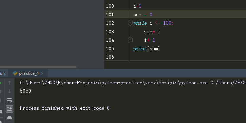This screenshot has height=123, width=246.
Task: Click the 'i+=1' statement
Action: click(150, 40)
